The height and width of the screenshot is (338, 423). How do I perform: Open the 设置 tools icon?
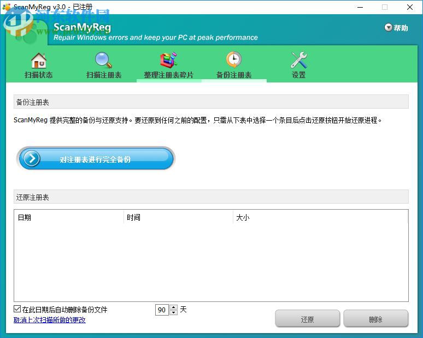(x=298, y=60)
